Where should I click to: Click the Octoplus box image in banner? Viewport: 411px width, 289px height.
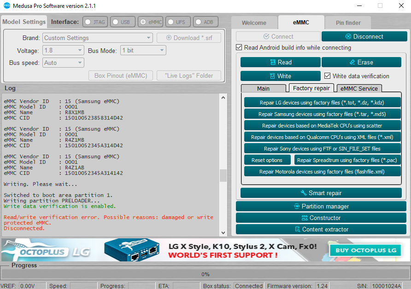pos(132,250)
